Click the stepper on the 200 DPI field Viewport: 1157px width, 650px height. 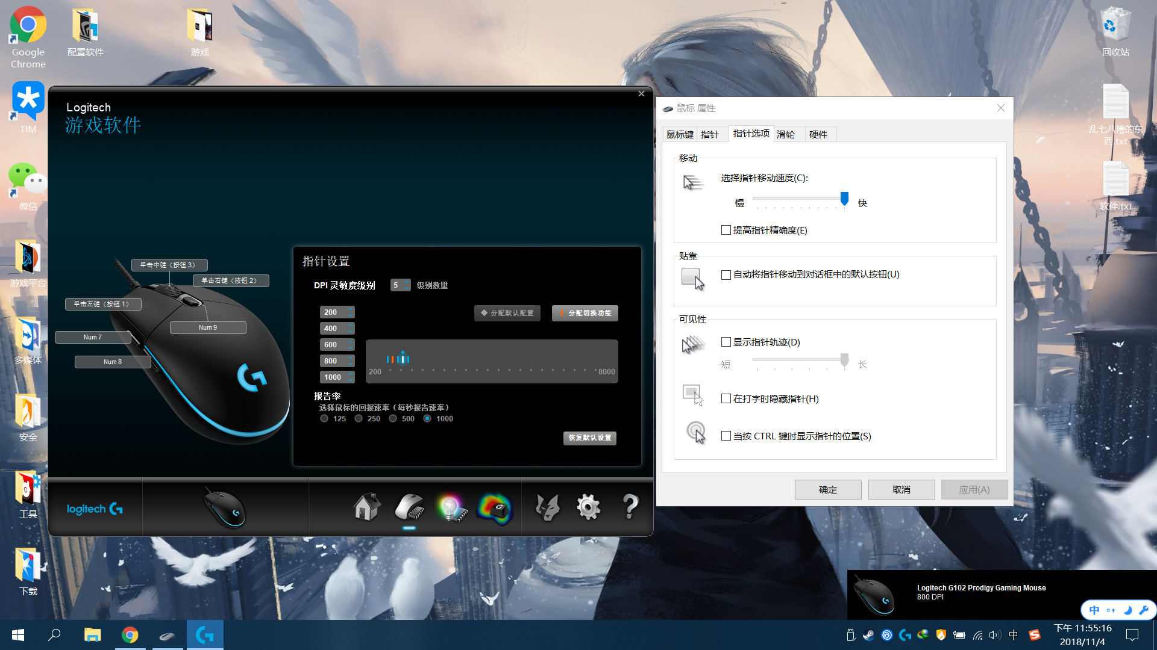click(x=351, y=312)
